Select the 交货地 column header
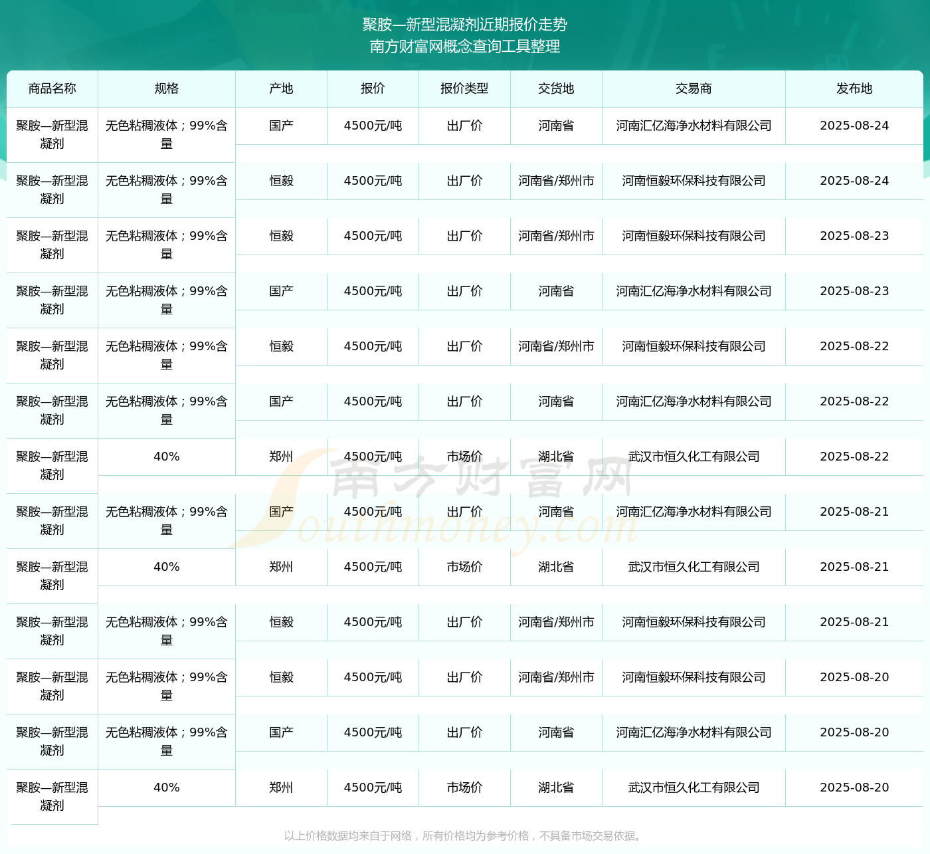Screen dimensions: 930x854 556,88
